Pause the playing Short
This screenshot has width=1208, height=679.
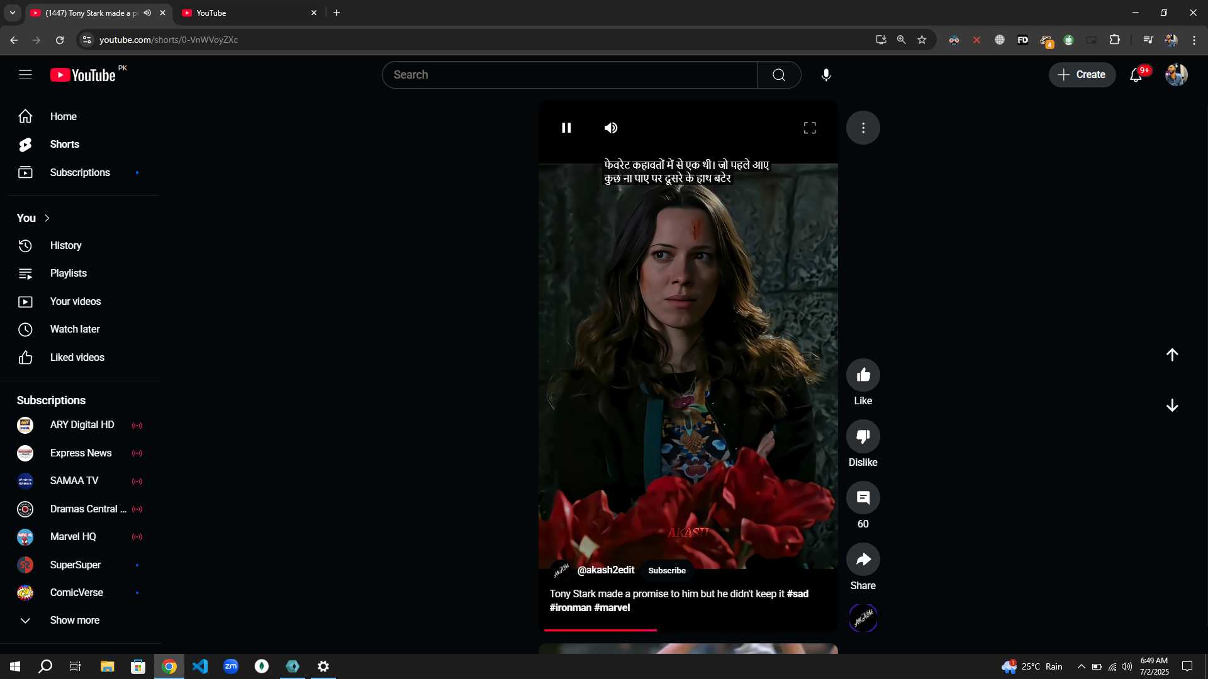click(x=566, y=128)
